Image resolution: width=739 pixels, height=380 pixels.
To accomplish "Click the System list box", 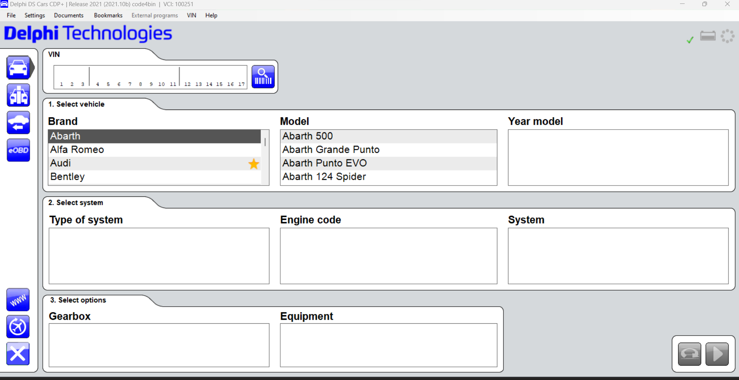I will tap(618, 256).
